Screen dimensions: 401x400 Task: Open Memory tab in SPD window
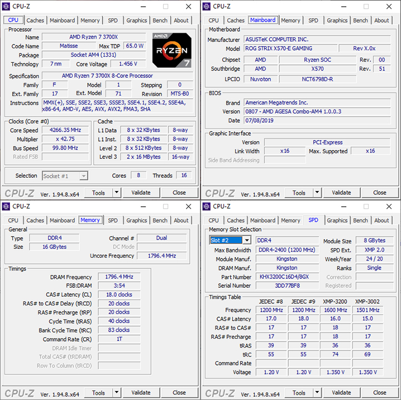pos(290,220)
